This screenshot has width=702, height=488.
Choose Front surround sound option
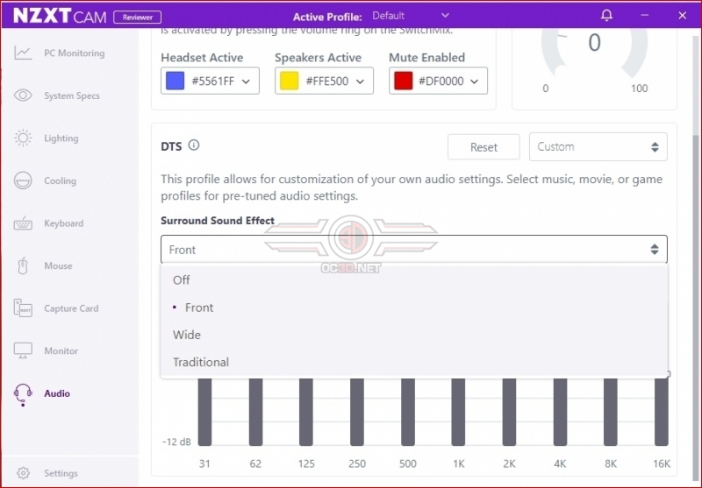413,308
